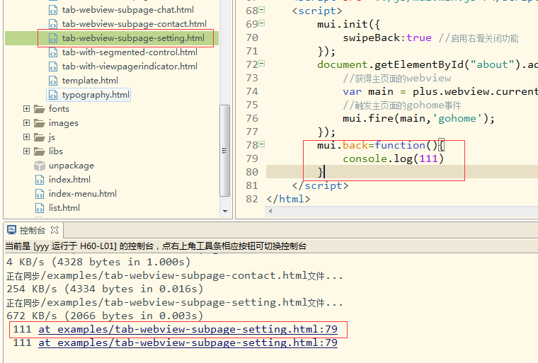Image resolution: width=538 pixels, height=363 pixels.
Task: Click the unpackage box icon
Action: [40, 166]
